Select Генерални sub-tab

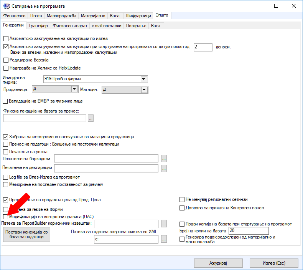(13, 25)
